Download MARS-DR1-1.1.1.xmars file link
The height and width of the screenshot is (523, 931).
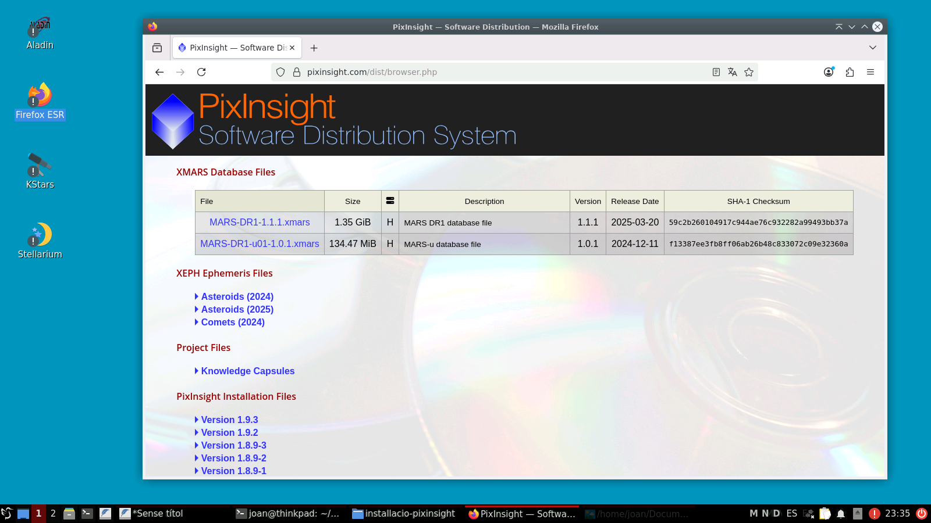click(260, 223)
